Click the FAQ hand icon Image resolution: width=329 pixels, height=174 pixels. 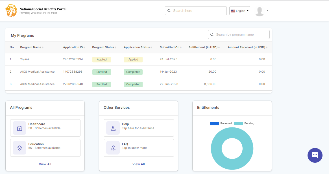(113, 148)
